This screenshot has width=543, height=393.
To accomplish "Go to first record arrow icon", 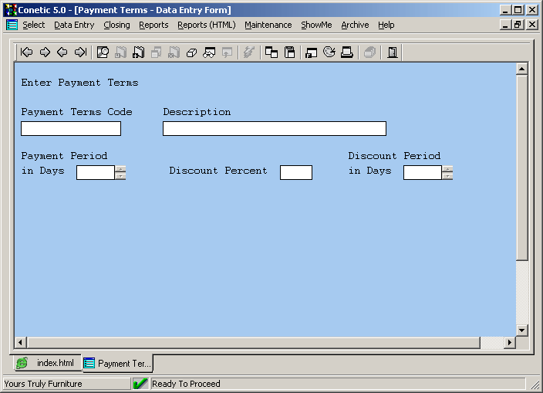I will point(27,53).
